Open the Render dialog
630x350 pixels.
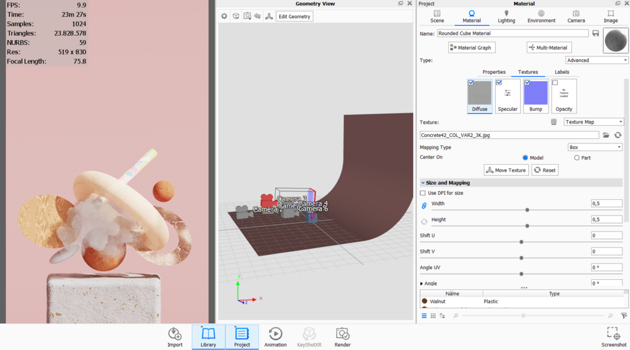click(x=342, y=337)
